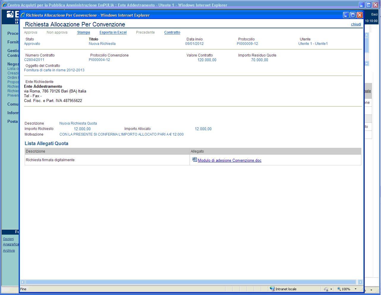Image resolution: width=381 pixels, height=295 pixels.
Task: Click the chiudi link to close the request
Action: tap(356, 24)
